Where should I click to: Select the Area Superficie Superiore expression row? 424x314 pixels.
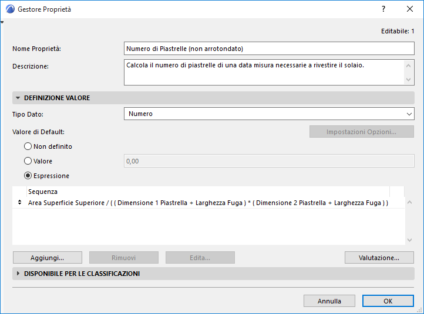[208, 203]
